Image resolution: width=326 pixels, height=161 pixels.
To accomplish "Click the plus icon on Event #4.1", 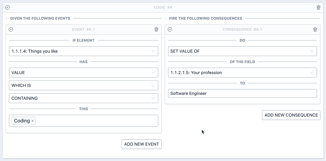I will point(11,29).
